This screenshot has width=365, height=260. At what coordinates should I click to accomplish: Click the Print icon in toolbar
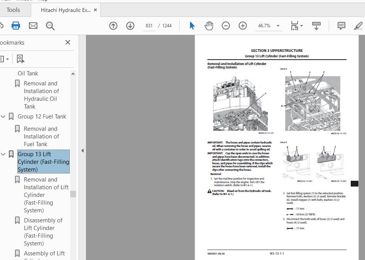click(x=16, y=26)
